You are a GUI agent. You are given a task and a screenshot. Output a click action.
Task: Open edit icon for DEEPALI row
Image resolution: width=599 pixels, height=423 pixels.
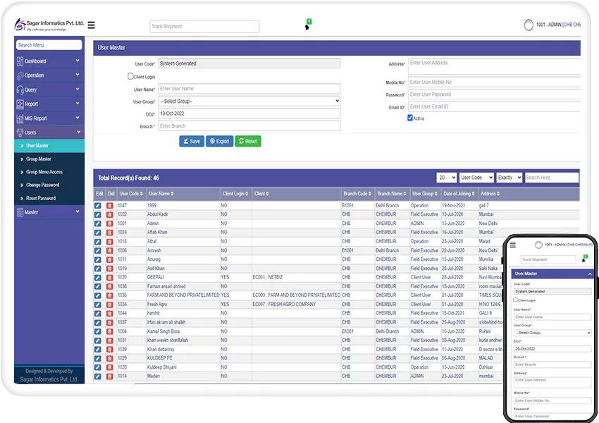coord(98,278)
